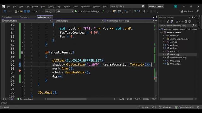Click the Open File folder icon

pyautogui.click(x=21, y=11)
